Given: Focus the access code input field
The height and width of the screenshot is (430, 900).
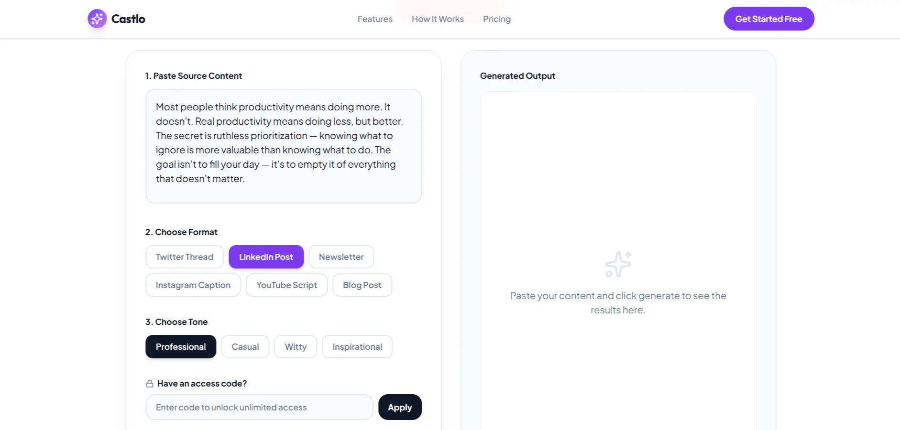Looking at the screenshot, I should 259,407.
